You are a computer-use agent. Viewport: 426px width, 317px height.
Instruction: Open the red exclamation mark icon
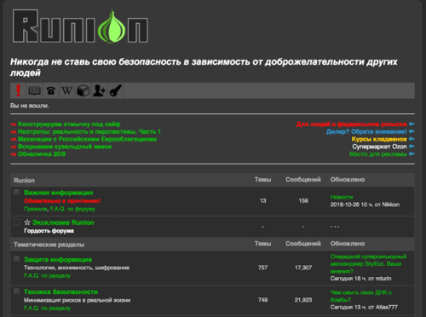[18, 90]
